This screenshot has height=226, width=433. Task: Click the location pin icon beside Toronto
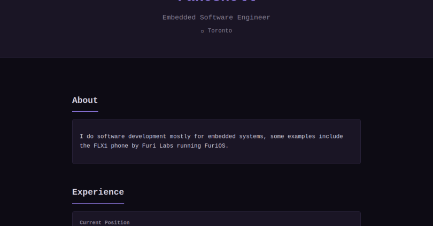(202, 31)
